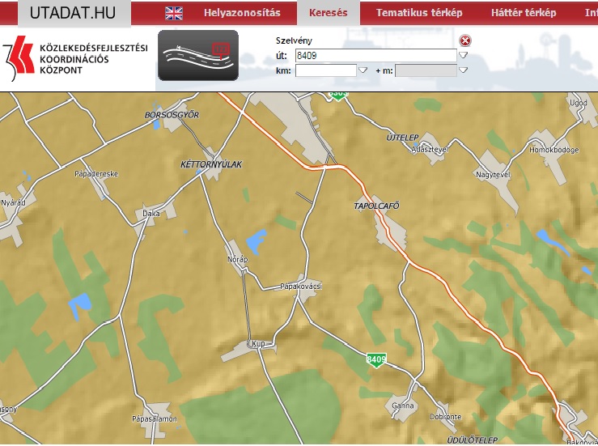
Task: Click the green road shield near Újtelep
Action: 337,94
